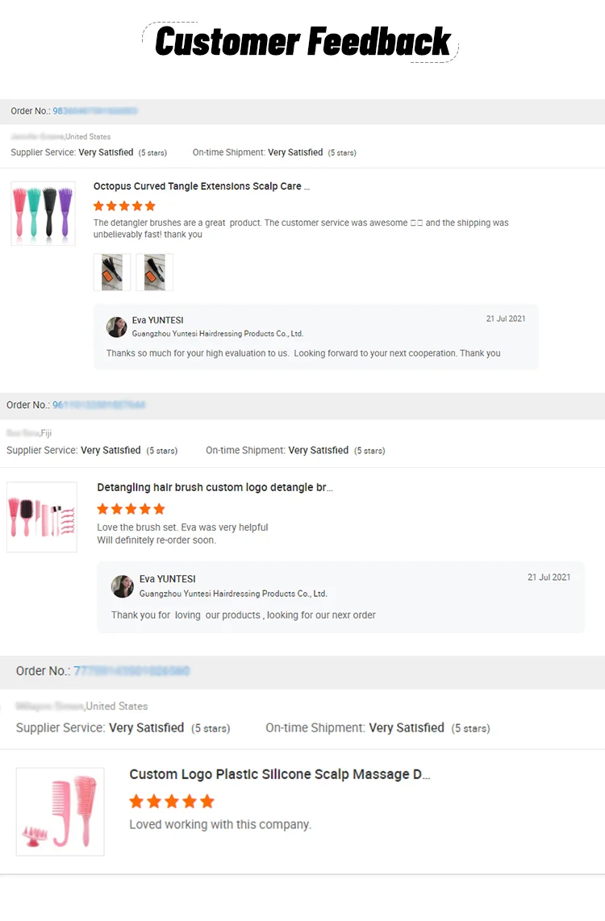
Task: Open the order number starting with 77
Action: 131,671
